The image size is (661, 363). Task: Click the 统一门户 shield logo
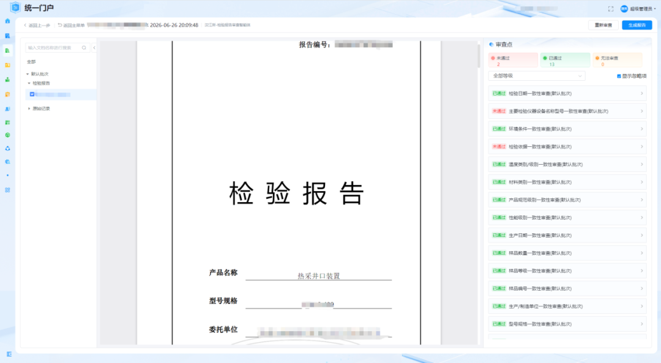coord(15,7)
